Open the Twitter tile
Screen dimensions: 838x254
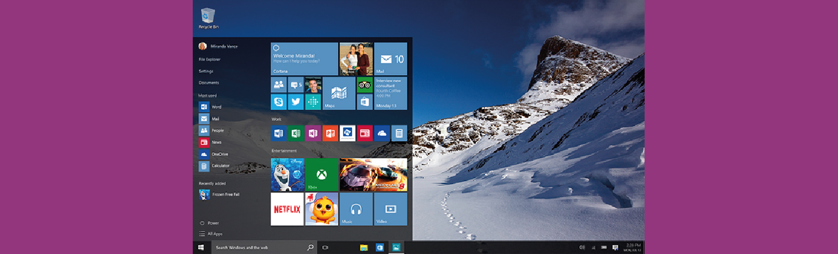(x=296, y=102)
